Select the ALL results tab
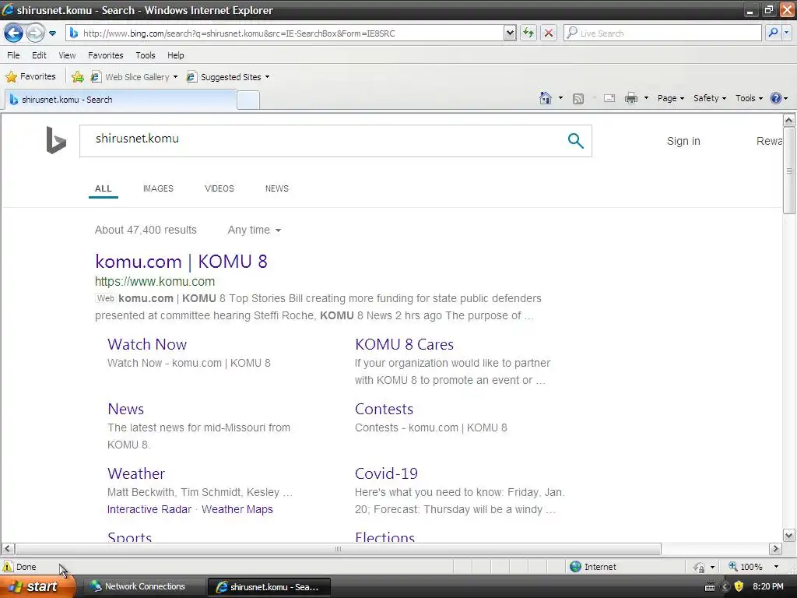797x598 pixels. [x=104, y=188]
